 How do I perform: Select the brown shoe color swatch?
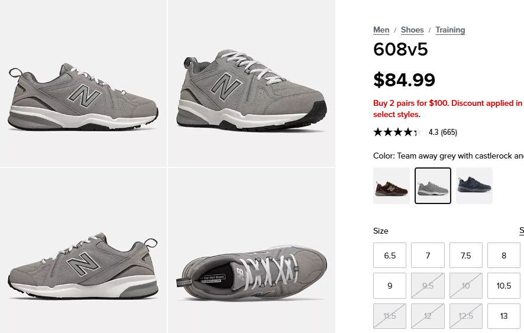pos(392,186)
